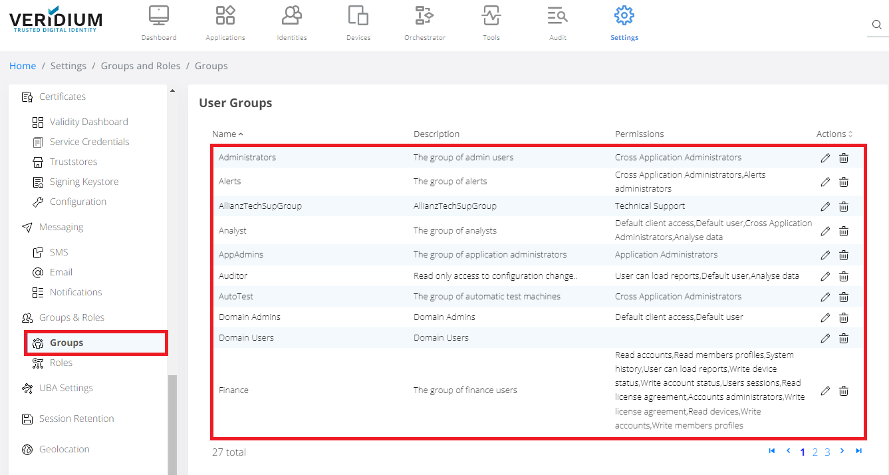Open UBA Settings in sidebar
The width and height of the screenshot is (889, 475).
coord(66,388)
